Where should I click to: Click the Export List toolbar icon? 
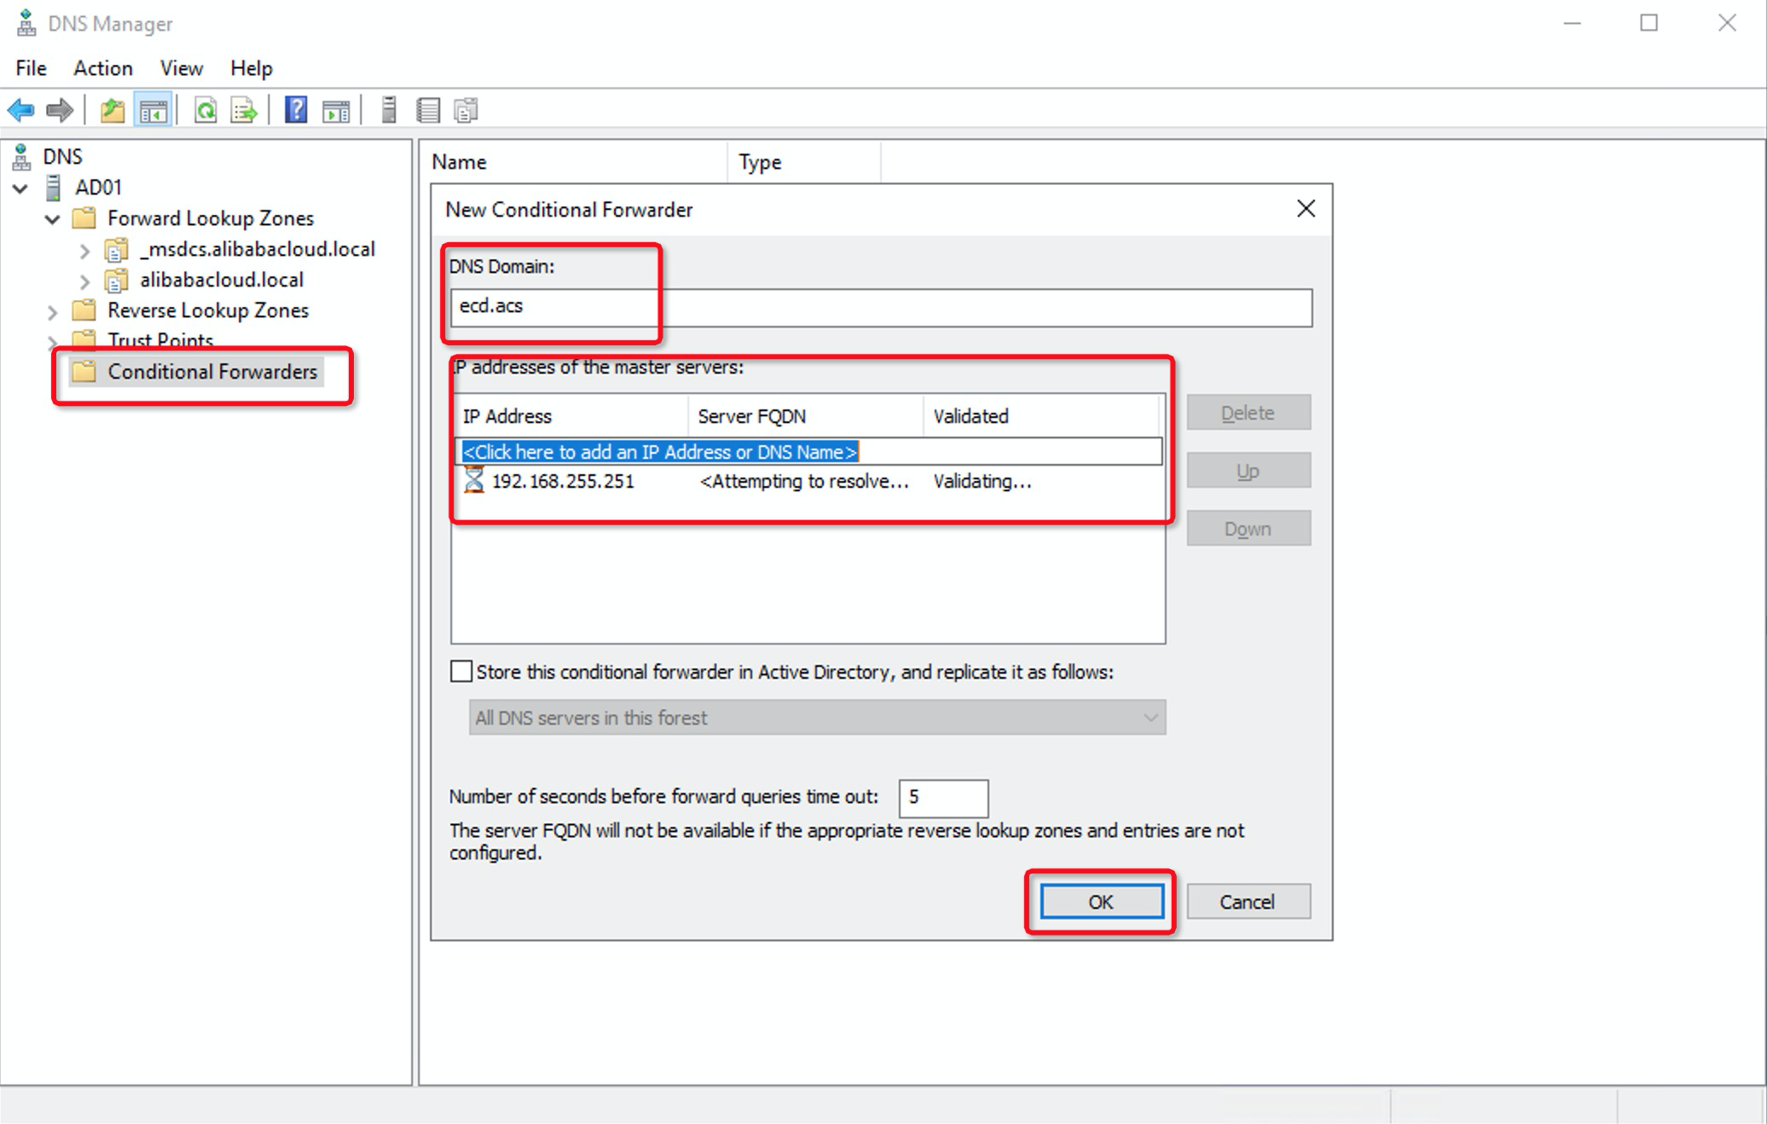pos(244,110)
